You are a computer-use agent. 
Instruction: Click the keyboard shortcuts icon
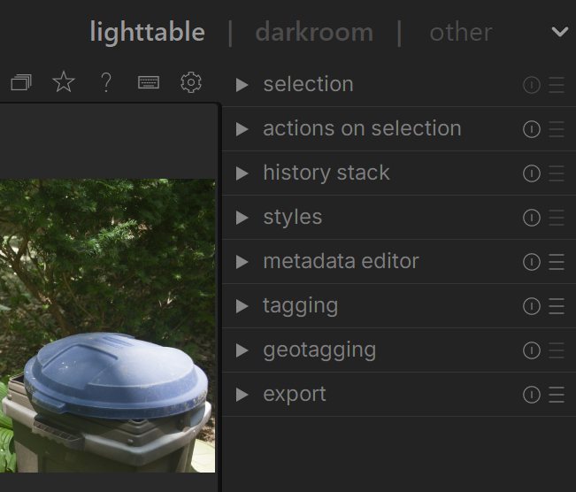tap(149, 83)
